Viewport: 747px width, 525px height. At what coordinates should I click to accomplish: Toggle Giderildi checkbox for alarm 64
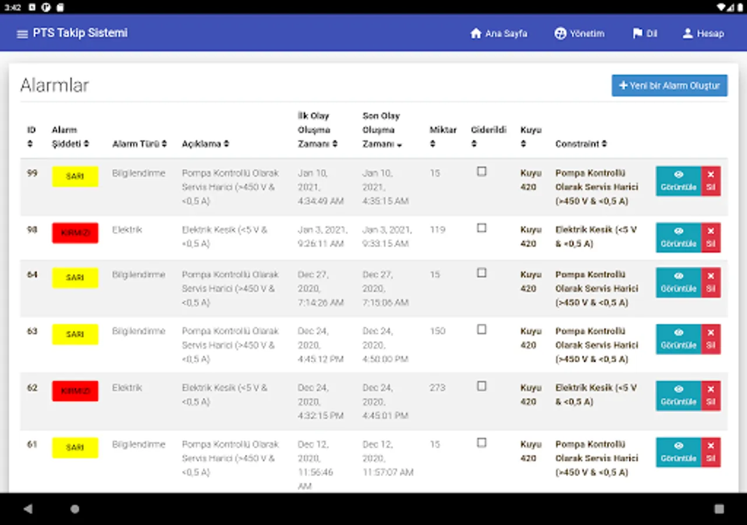(481, 273)
